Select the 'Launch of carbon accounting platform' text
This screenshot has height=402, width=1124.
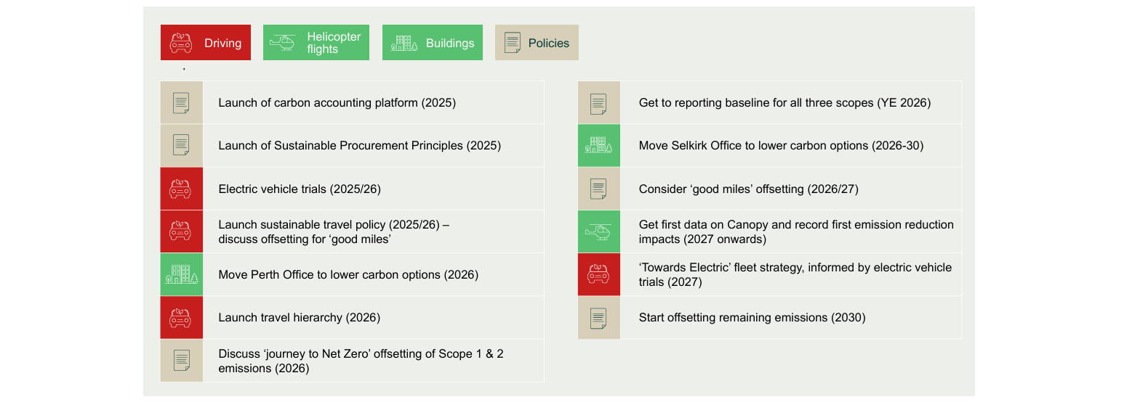[337, 103]
